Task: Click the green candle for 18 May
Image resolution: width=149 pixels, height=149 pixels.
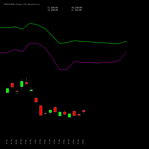Action: pos(60,114)
